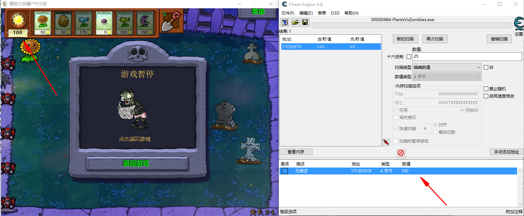
Task: Click 手动添加地址 add address manually button
Action: coord(506,152)
